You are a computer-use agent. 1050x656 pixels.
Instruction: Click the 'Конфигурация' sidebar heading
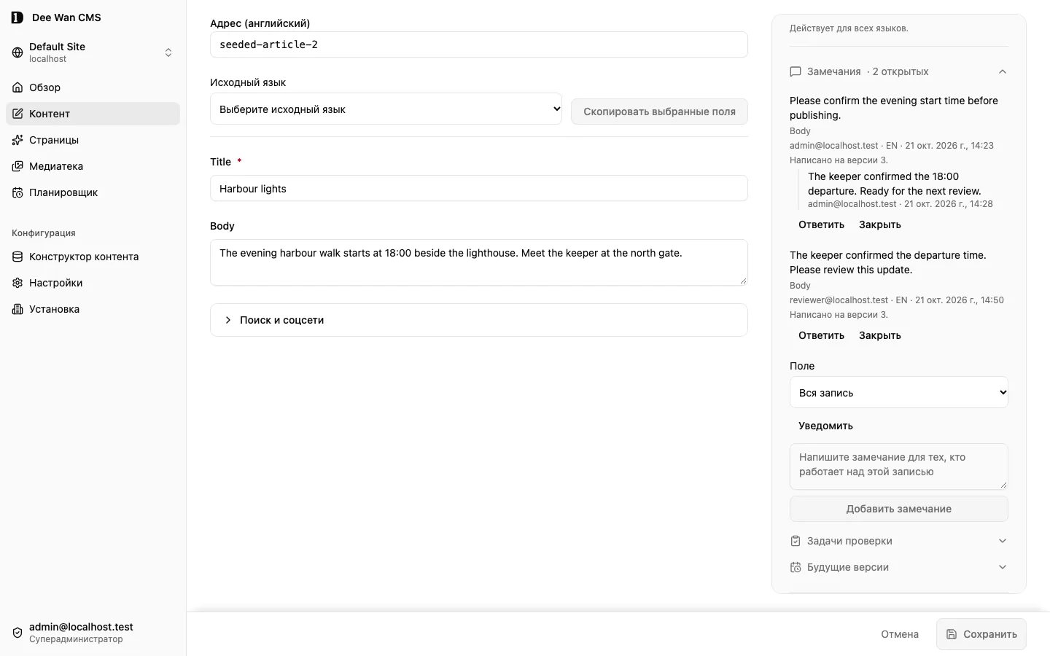click(x=44, y=233)
